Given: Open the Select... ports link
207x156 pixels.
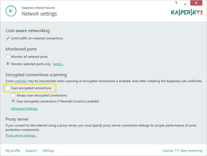Looking at the screenshot, I should (58, 64).
